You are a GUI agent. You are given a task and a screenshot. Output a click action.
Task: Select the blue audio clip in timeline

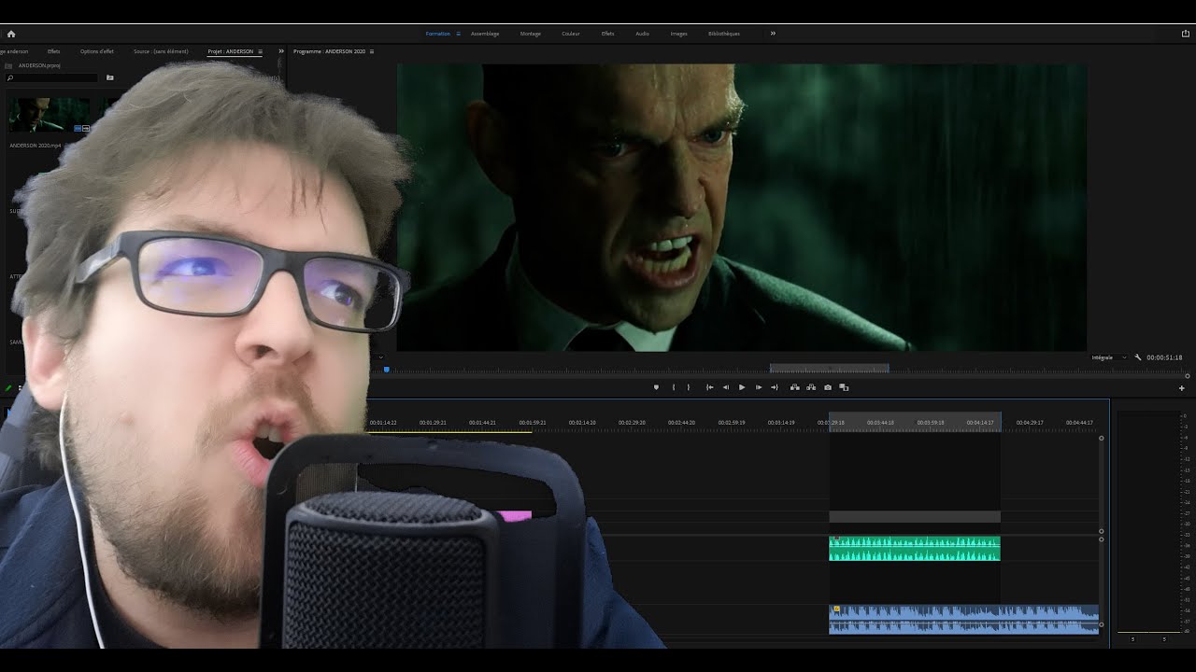pos(963,619)
